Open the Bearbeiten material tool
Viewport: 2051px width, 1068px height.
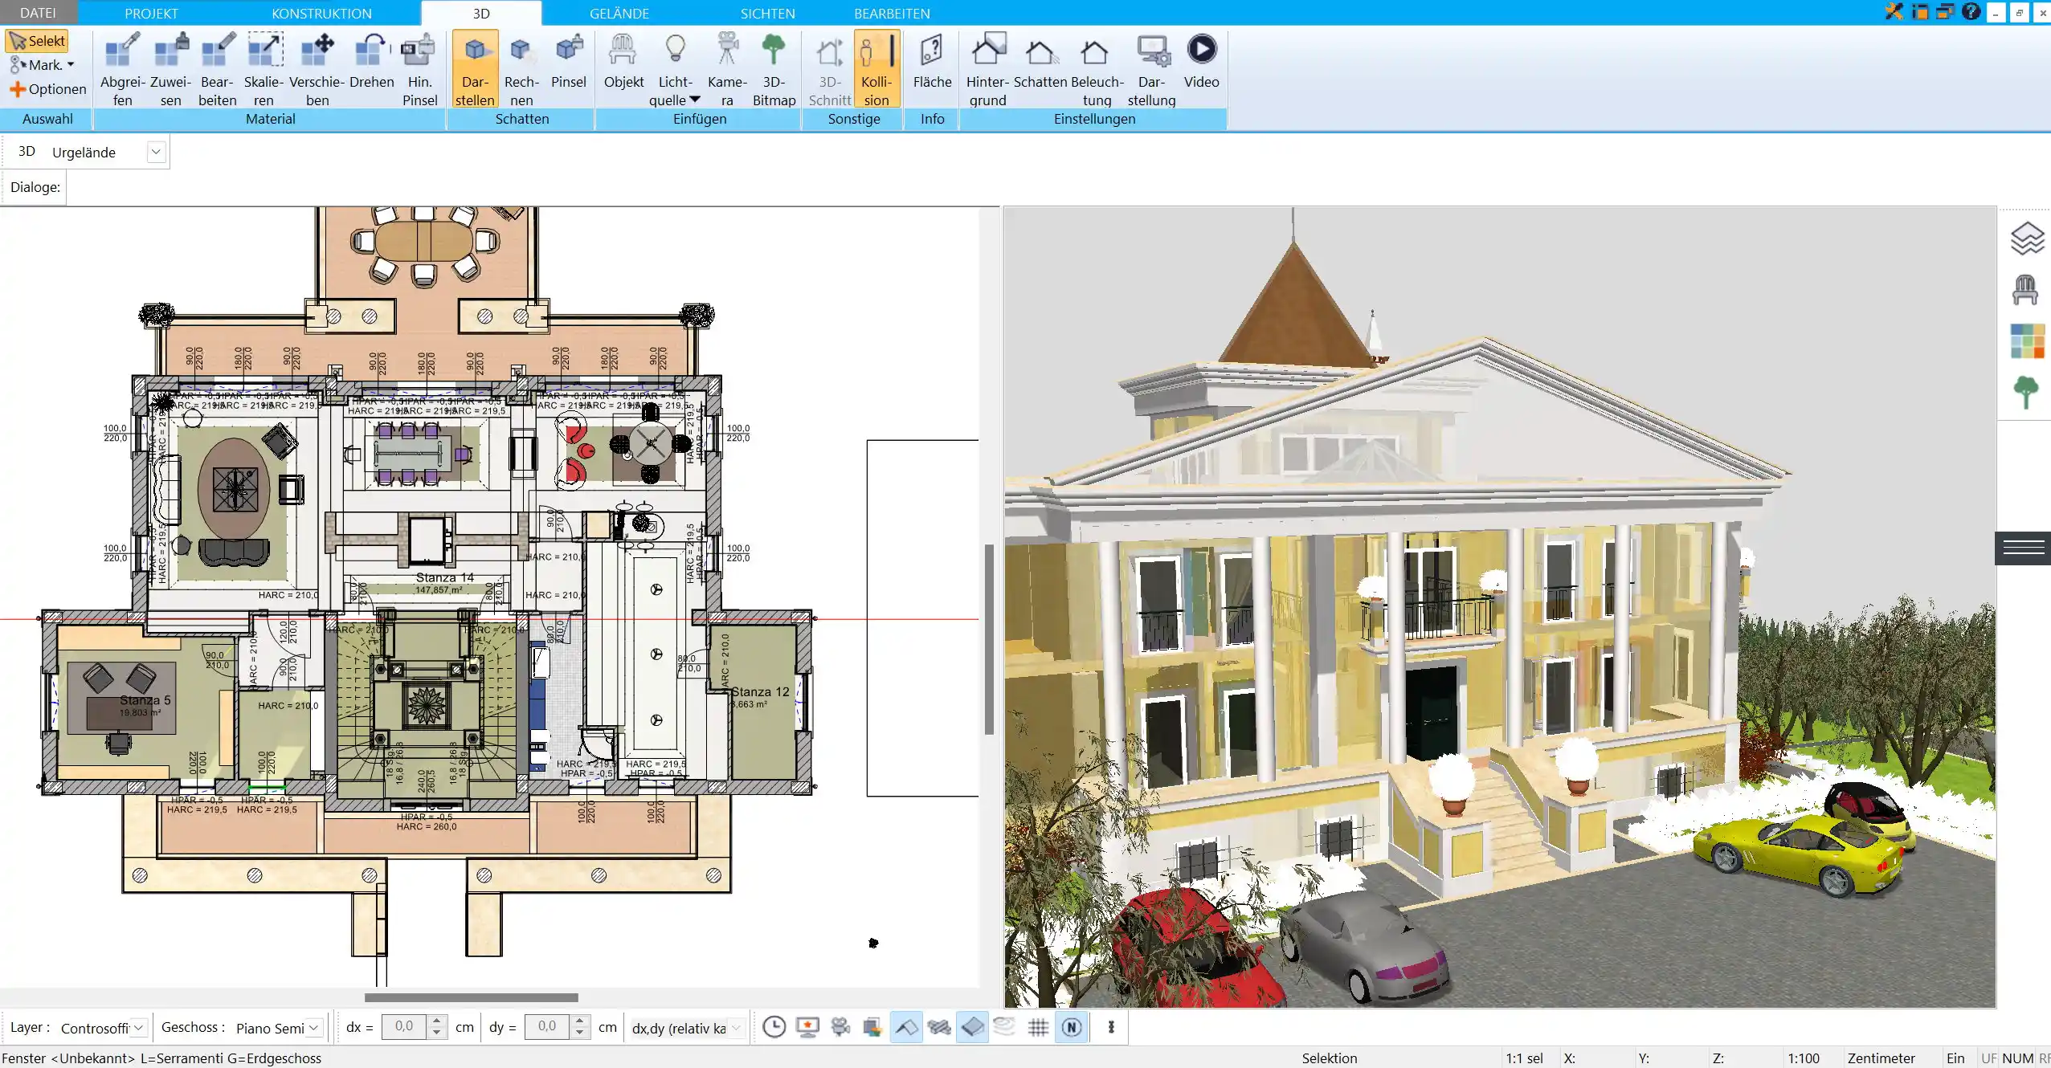[217, 69]
